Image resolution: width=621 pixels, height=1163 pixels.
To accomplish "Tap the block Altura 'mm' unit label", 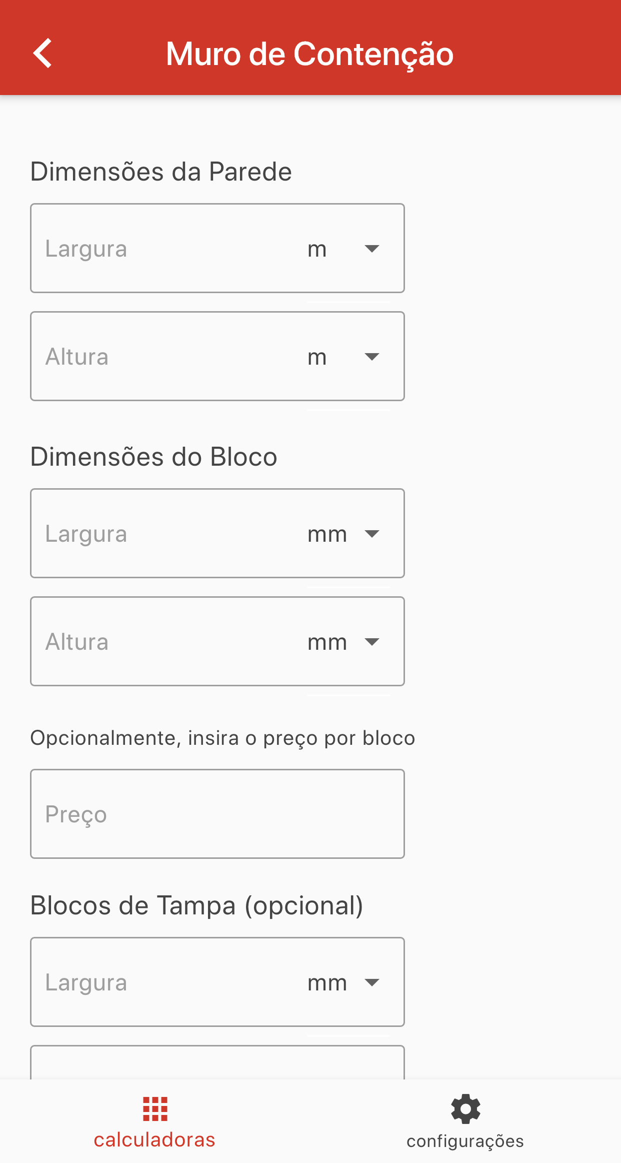I will coord(327,642).
